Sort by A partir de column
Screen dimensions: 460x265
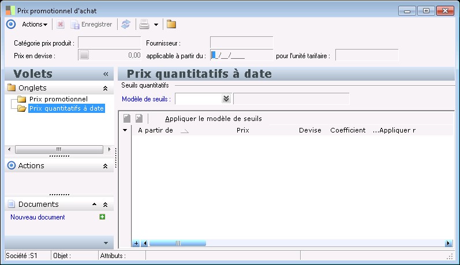pos(155,130)
